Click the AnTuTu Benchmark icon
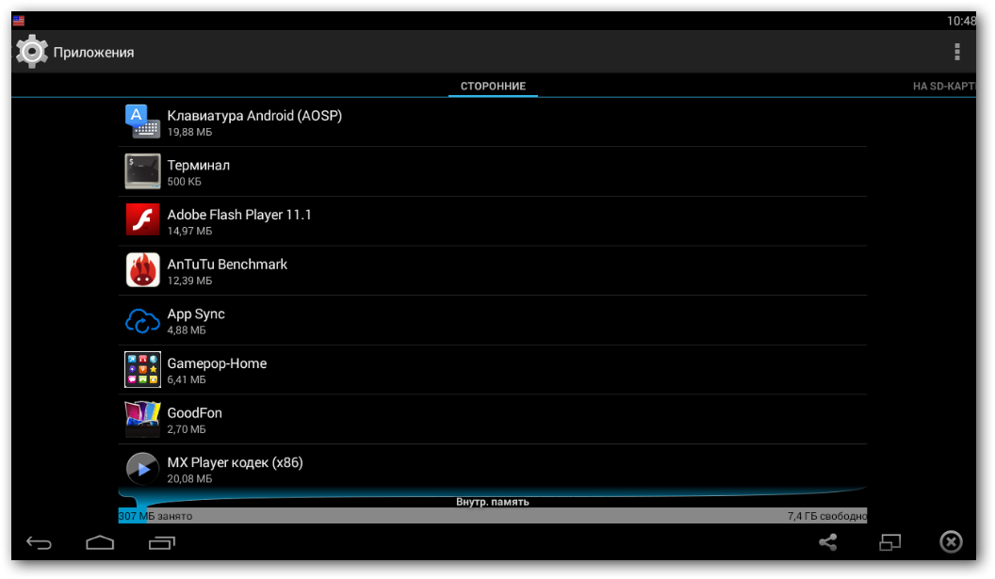 coord(143,270)
